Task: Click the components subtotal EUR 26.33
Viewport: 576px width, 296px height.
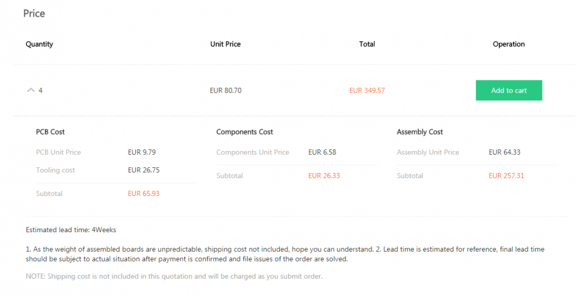Action: [324, 176]
